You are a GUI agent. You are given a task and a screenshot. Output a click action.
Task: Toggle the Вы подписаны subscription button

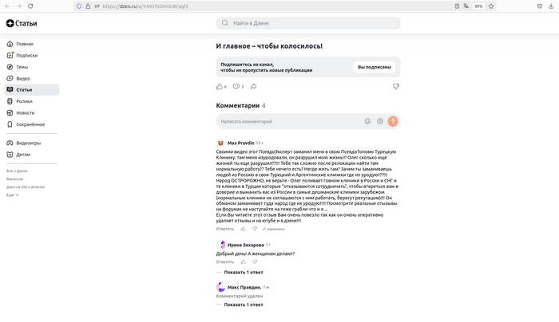click(374, 67)
